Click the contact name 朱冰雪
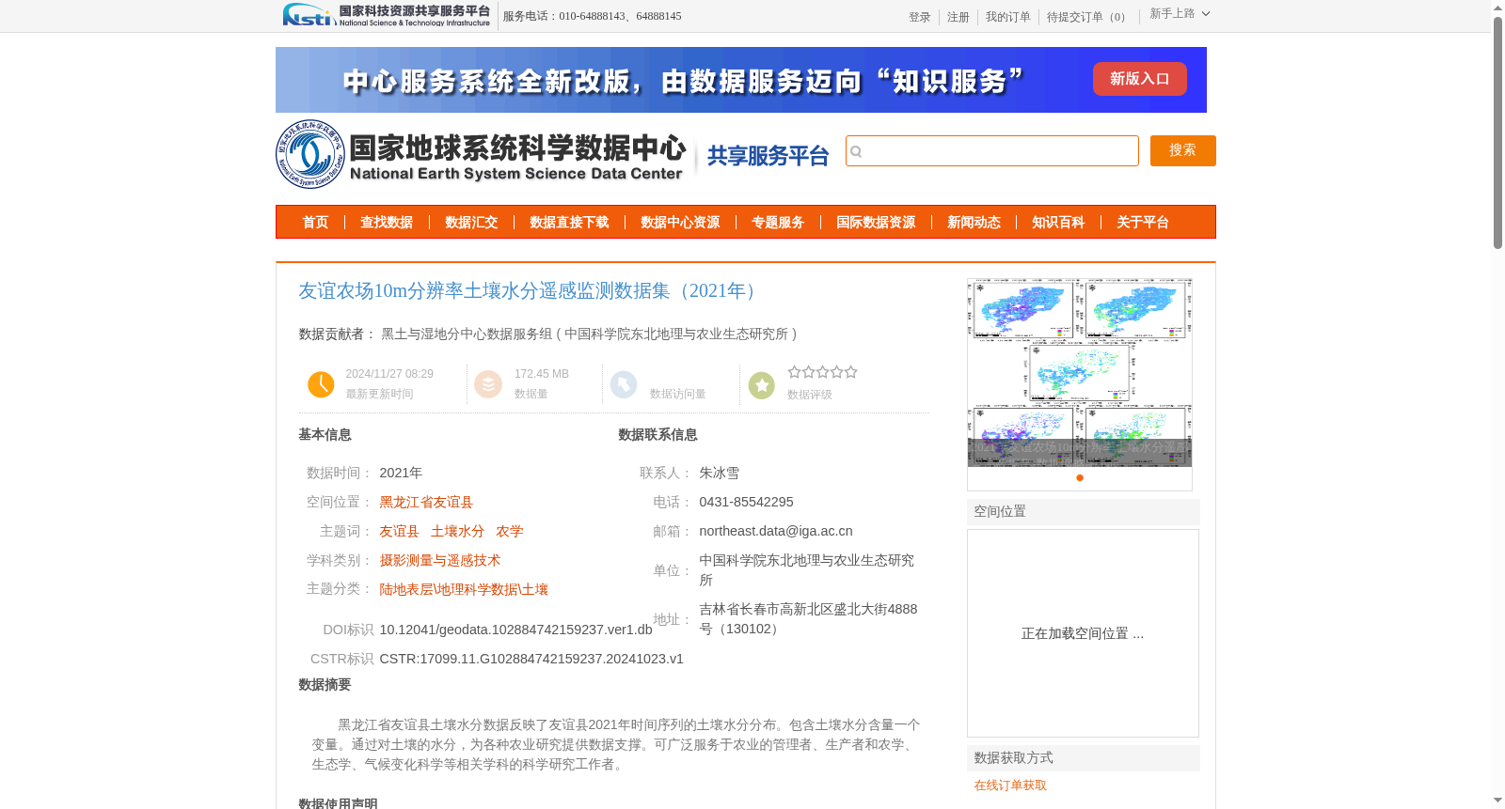The image size is (1505, 809). 719,474
